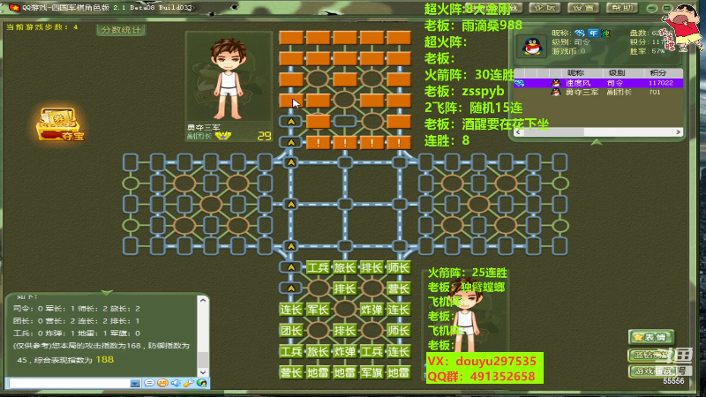This screenshot has height=397, width=706.
Task: Sort player list by 积分 column header
Action: [658, 72]
